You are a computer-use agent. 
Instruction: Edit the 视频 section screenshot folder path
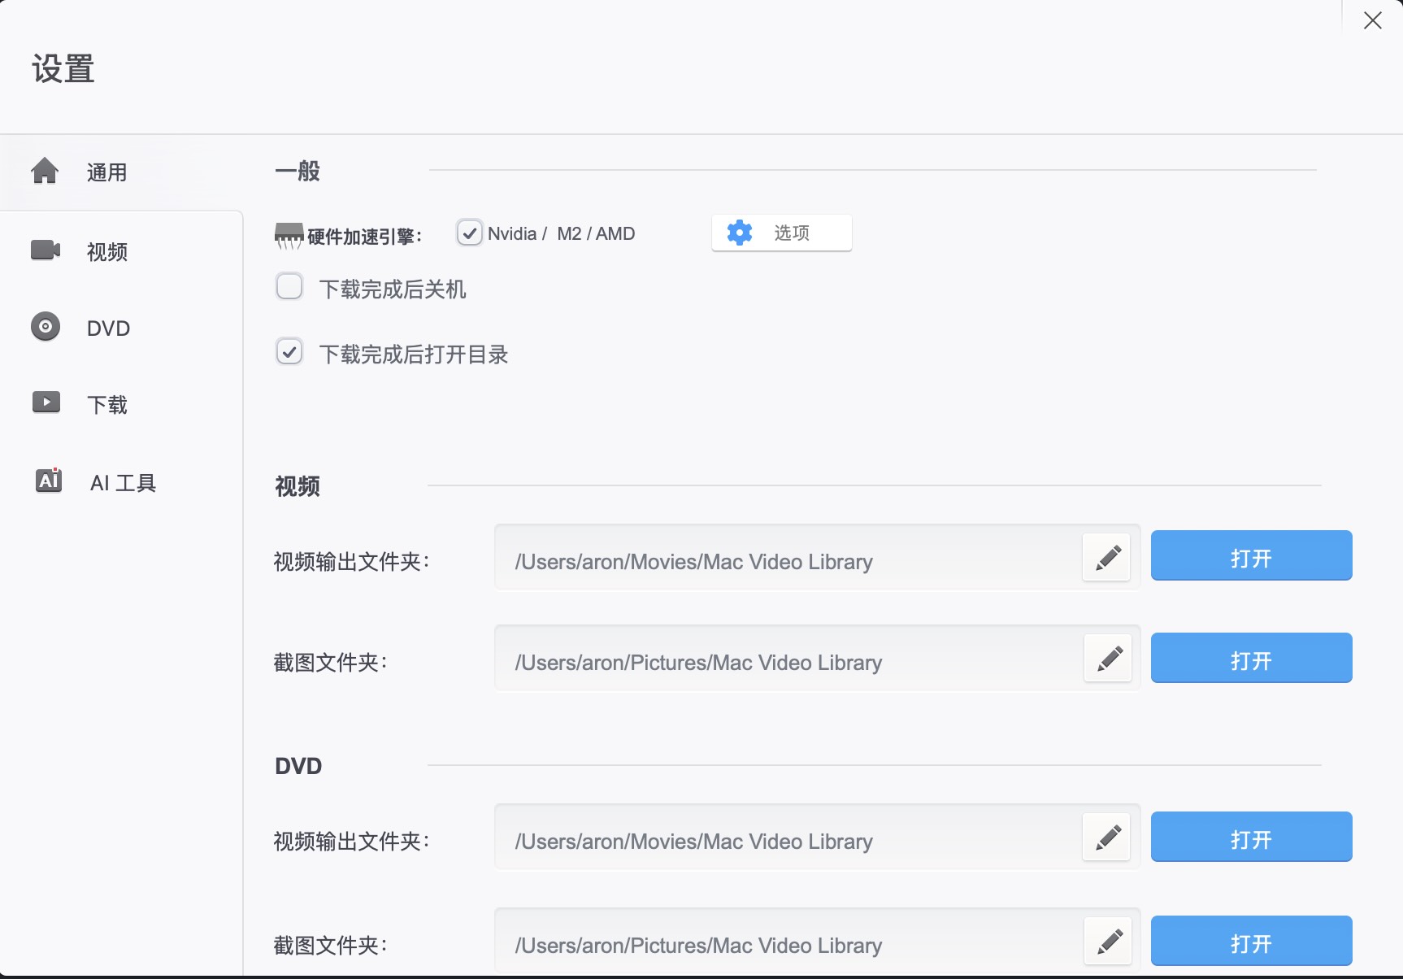(x=1108, y=659)
